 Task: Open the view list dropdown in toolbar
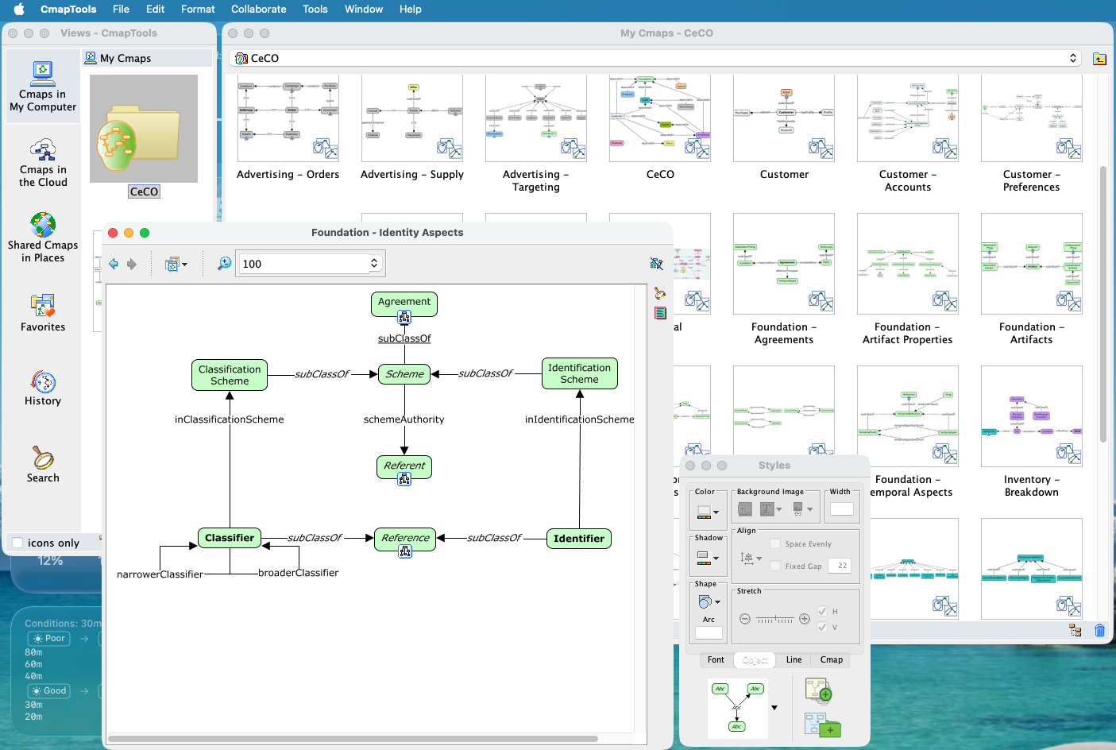click(176, 264)
